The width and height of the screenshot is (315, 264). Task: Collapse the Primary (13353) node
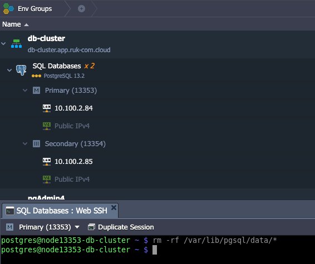(25, 90)
